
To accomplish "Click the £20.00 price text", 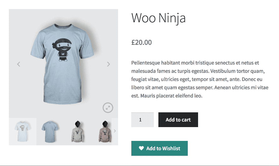I will (141, 42).
